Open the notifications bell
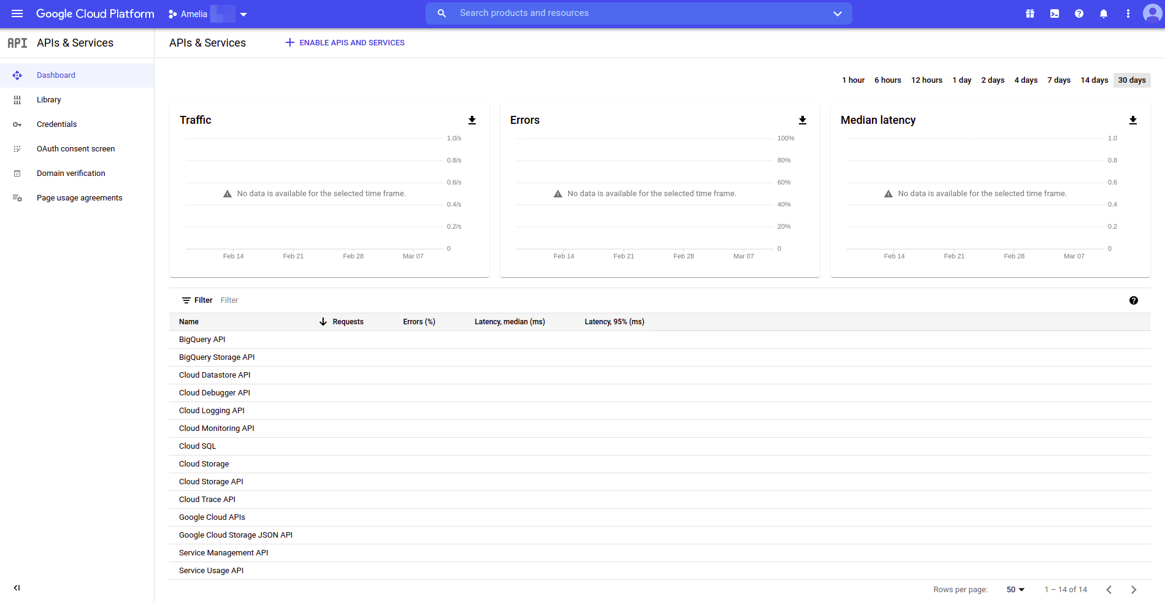Screen dimensions: 1165x602 coord(1103,13)
